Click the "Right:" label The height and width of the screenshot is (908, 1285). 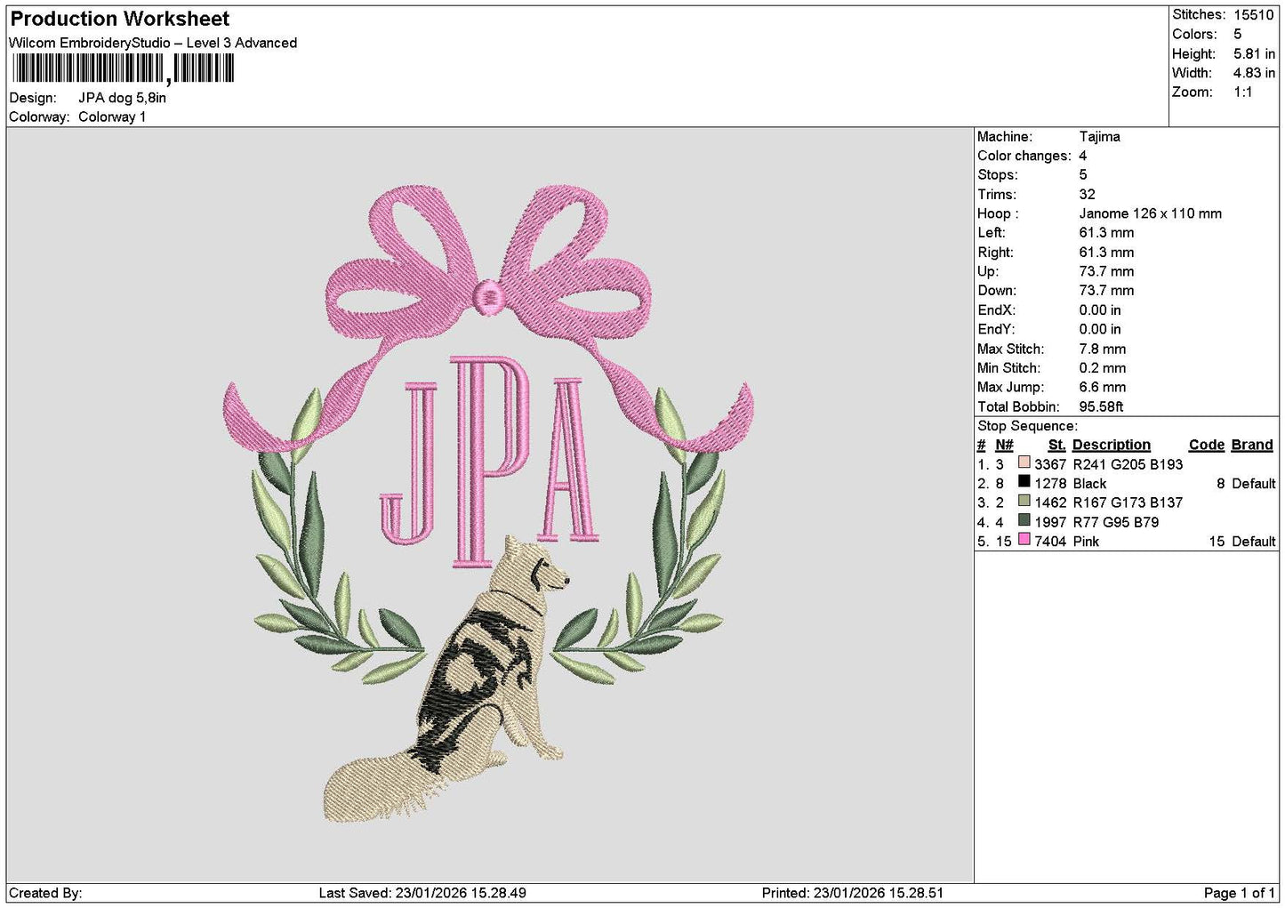pos(995,253)
